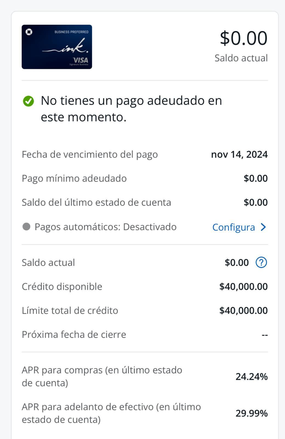Click the Límite total de crédito row
Screen dimensions: 285x439
click(145, 311)
